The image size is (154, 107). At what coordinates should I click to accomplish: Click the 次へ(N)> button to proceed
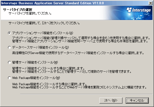111,100
